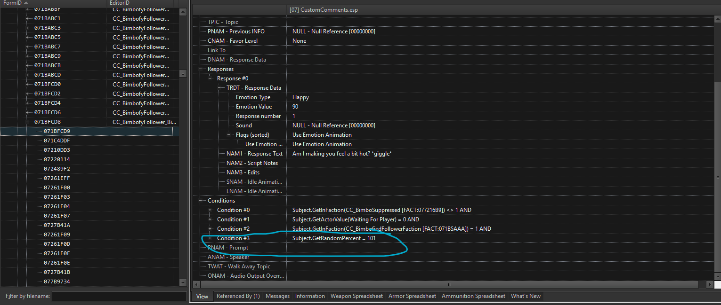Expand Condition #0 row
This screenshot has height=305, width=721.
(210, 210)
